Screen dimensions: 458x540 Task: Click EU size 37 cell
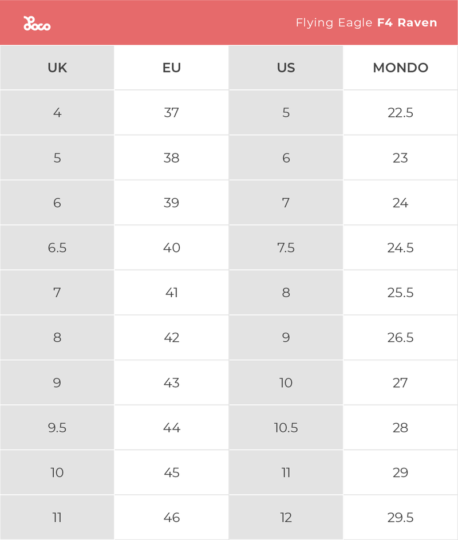(172, 113)
